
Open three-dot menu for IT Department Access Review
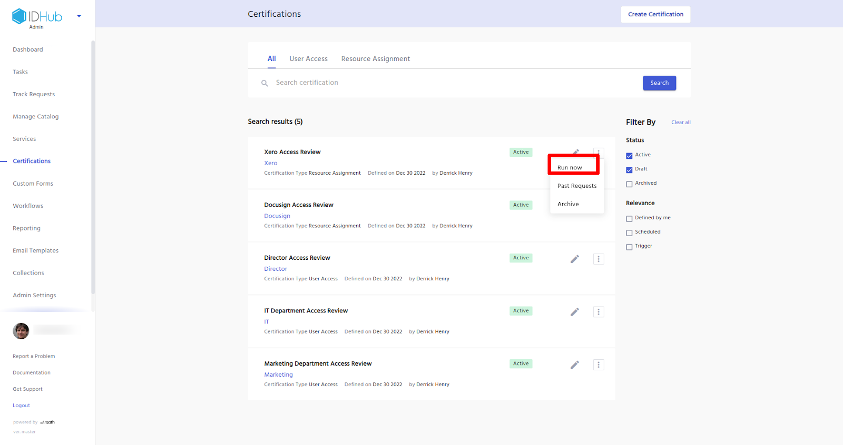pyautogui.click(x=599, y=312)
